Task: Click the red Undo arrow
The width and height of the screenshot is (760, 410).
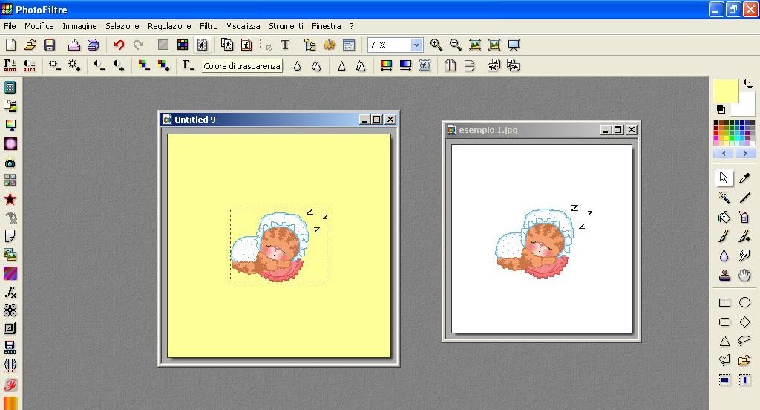Action: pos(119,45)
